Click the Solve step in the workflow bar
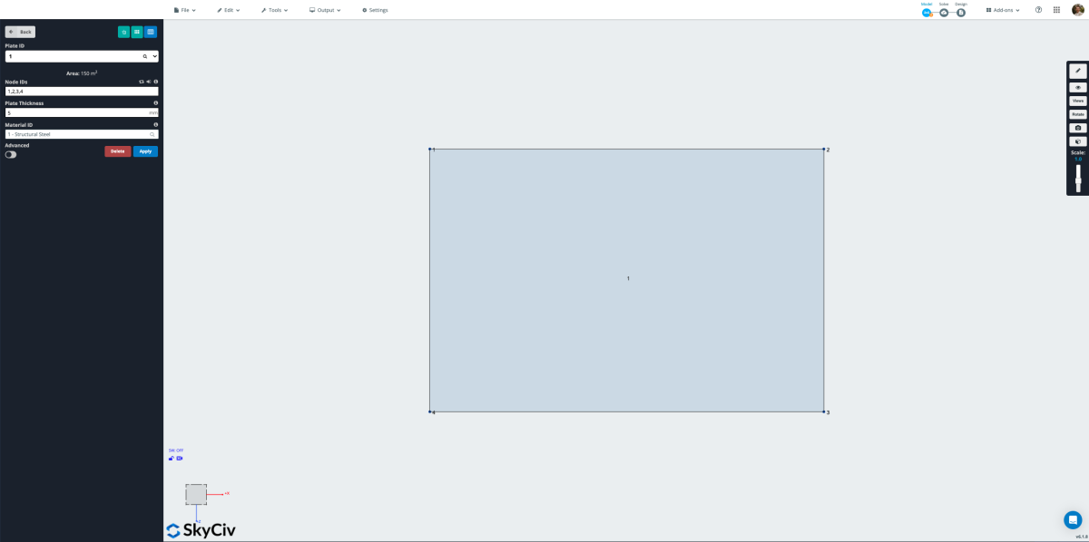This screenshot has width=1089, height=542. click(943, 13)
